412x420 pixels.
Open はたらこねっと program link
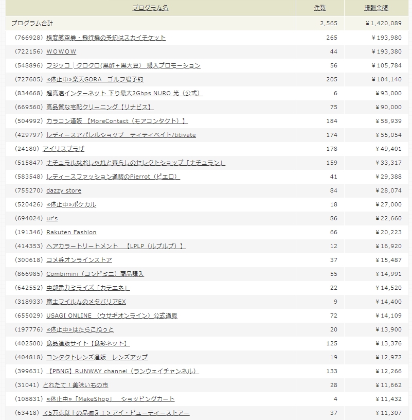[x=80, y=330]
